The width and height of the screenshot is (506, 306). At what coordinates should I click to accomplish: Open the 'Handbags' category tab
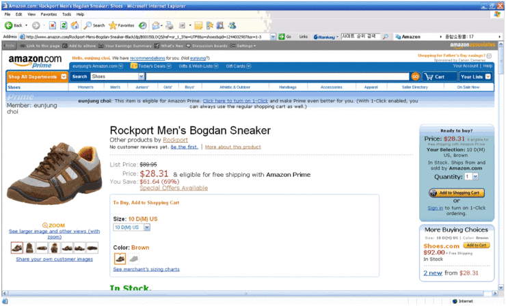click(x=287, y=87)
